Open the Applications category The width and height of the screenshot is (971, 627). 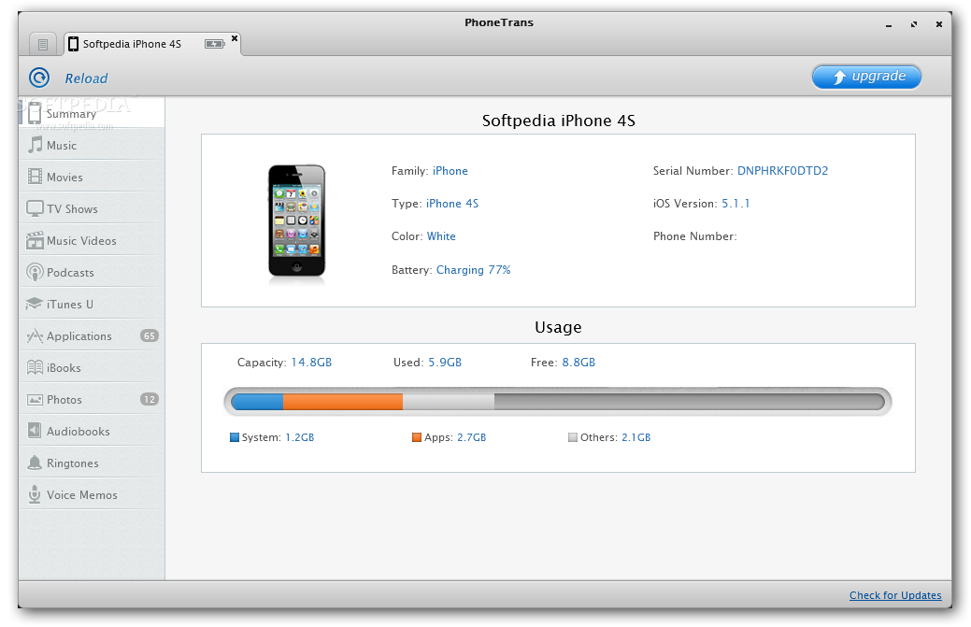point(92,335)
